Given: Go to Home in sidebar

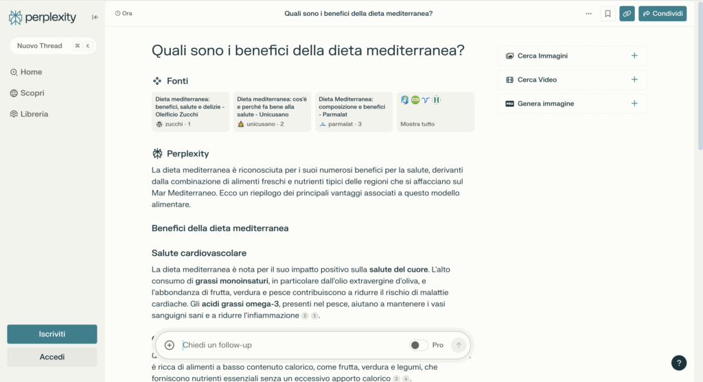Looking at the screenshot, I should click(x=31, y=72).
